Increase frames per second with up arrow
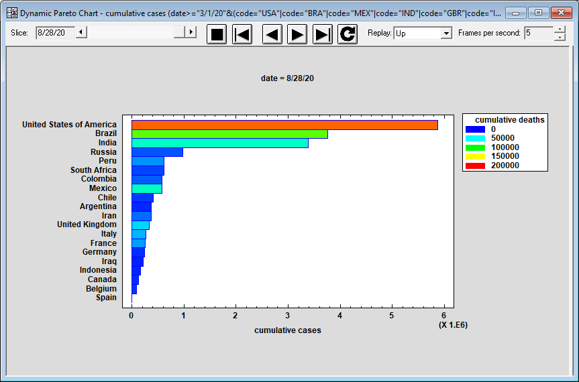Screen dimensions: 579x382 [560, 29]
